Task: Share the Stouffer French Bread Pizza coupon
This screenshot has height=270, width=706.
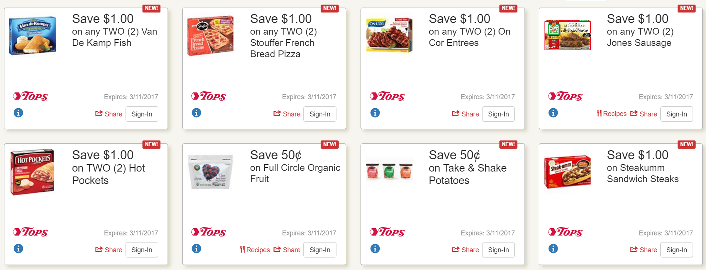Action: point(287,114)
